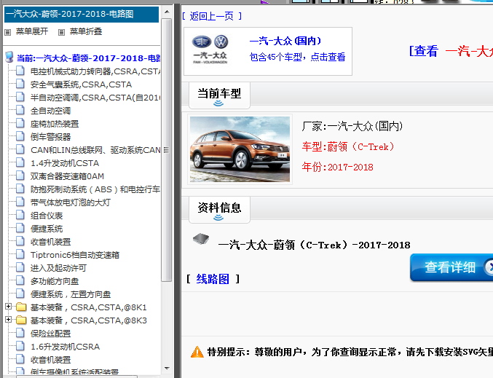Click document icon next to 进入及起动许可
The height and width of the screenshot is (378, 493).
pos(20,267)
